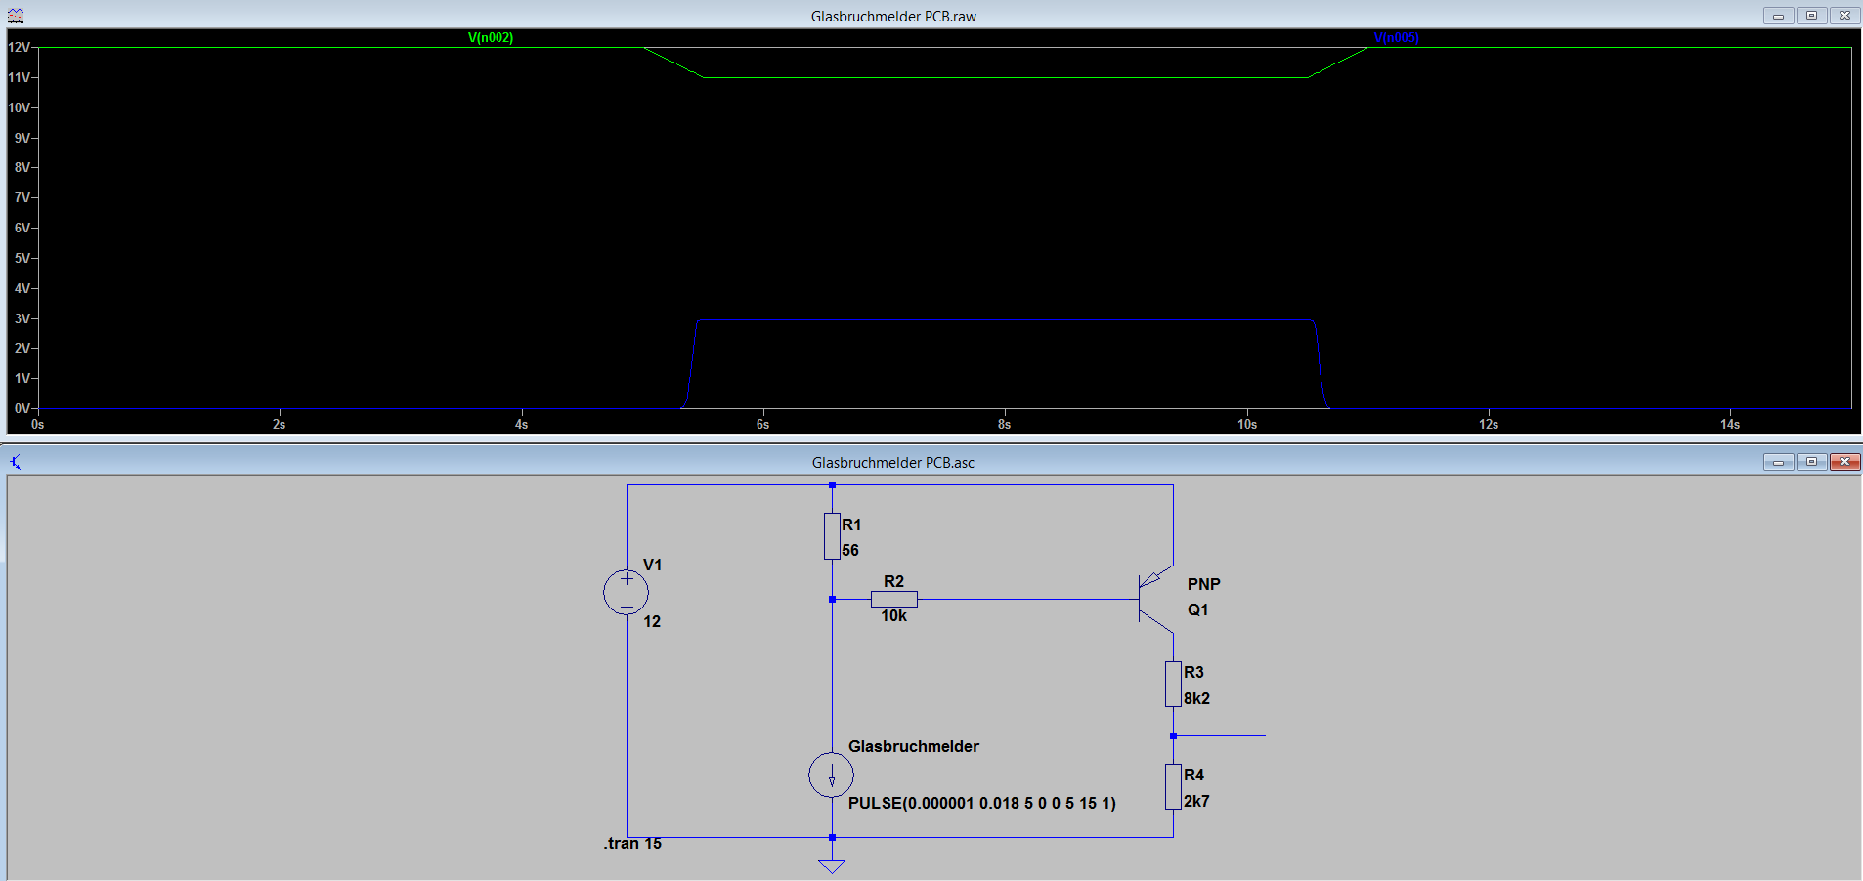This screenshot has height=881, width=1863.
Task: Select the Q1 PNP transistor symbol
Action: click(x=1153, y=598)
